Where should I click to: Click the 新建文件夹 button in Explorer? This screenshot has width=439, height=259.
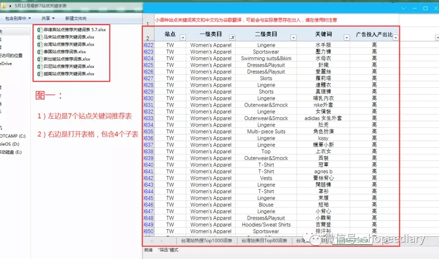click(x=76, y=18)
